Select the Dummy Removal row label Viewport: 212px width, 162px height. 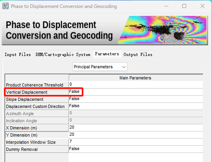(x=37, y=149)
